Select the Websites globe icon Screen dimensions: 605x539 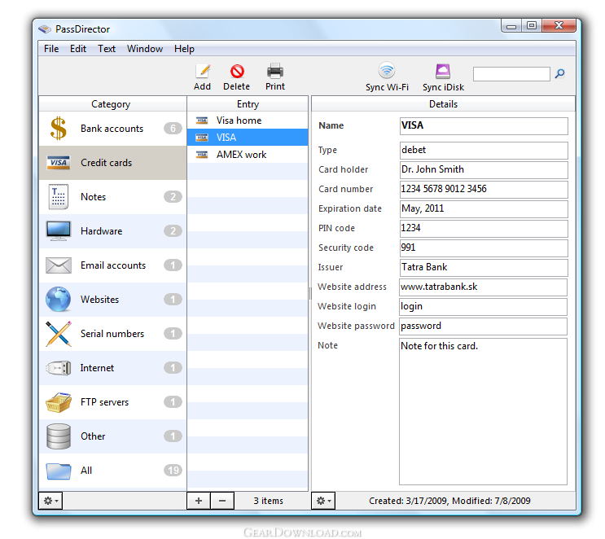[59, 299]
